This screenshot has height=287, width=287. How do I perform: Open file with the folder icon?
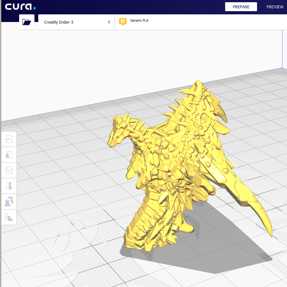click(27, 22)
